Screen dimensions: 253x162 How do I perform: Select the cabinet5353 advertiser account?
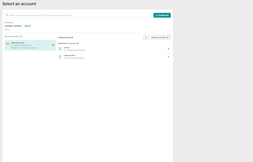click(114, 57)
